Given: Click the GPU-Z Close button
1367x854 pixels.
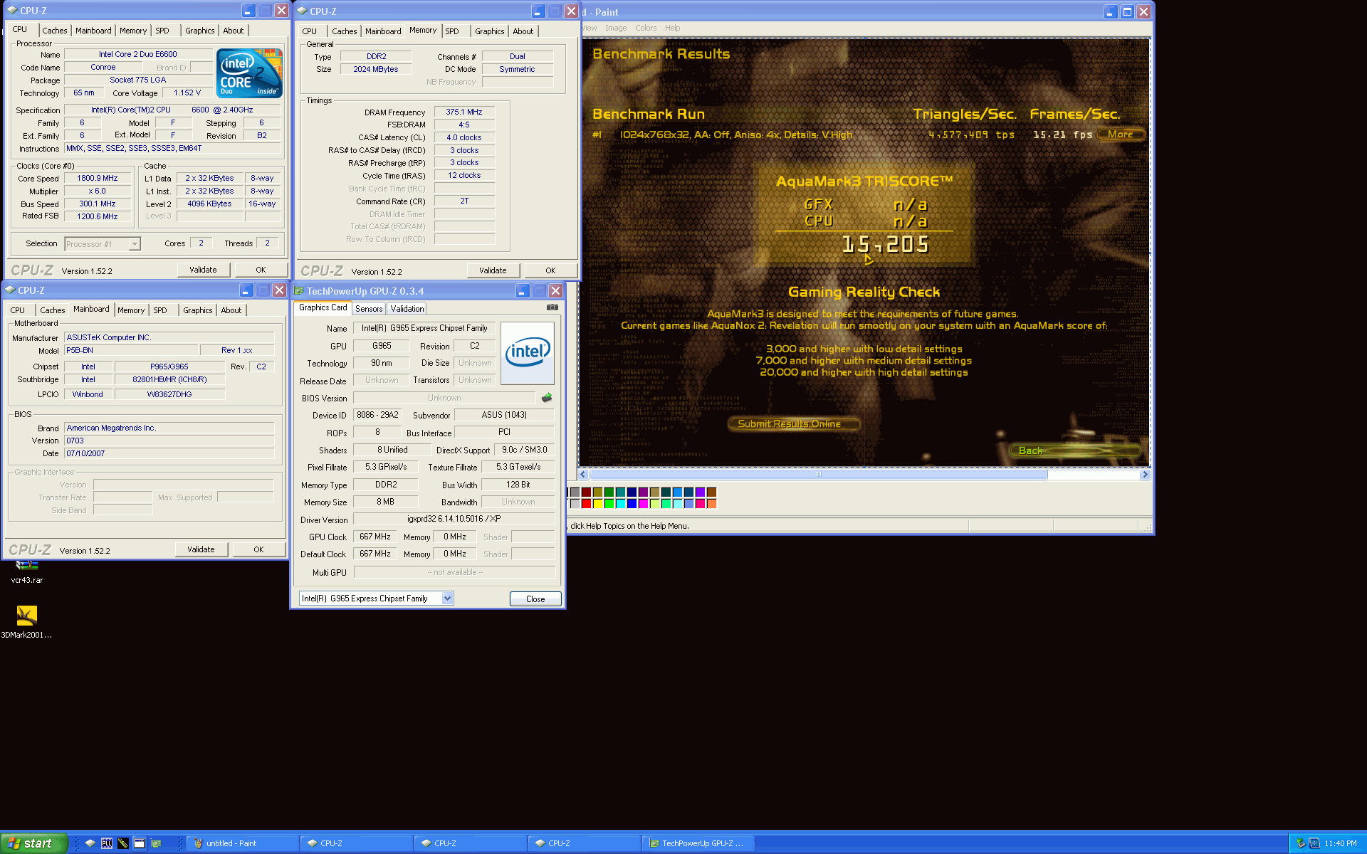Looking at the screenshot, I should pos(535,599).
